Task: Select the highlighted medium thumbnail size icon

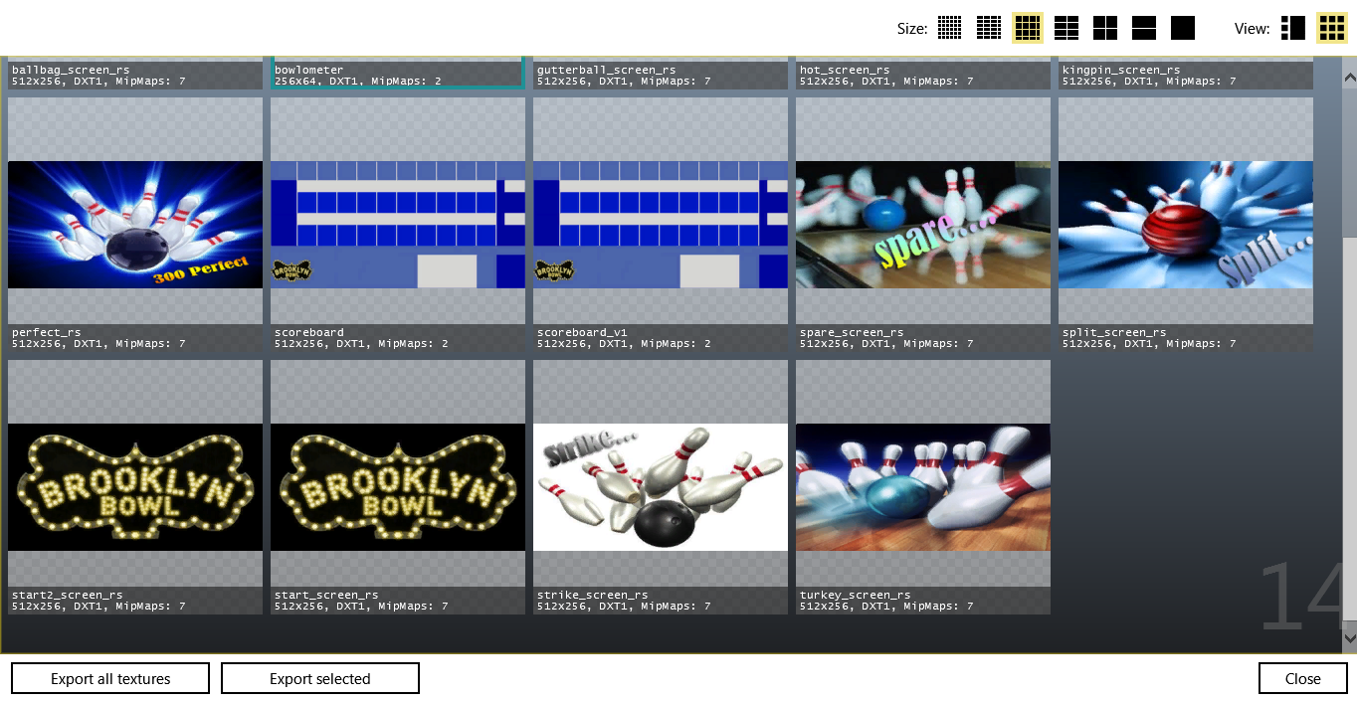Action: click(1028, 28)
